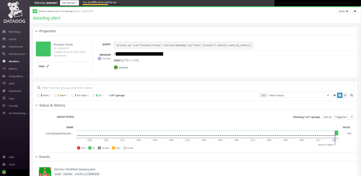Click the OK status badge

(x=35, y=11)
